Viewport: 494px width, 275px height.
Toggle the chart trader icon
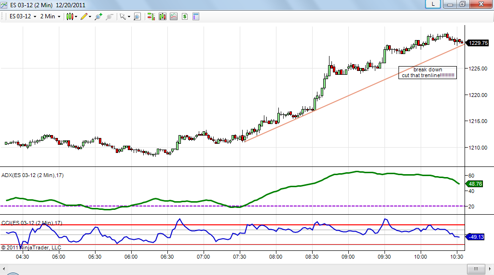pos(151,17)
